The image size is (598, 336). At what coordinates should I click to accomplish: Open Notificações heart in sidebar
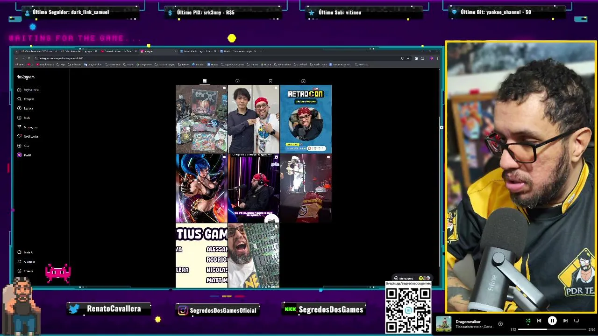pyautogui.click(x=28, y=136)
